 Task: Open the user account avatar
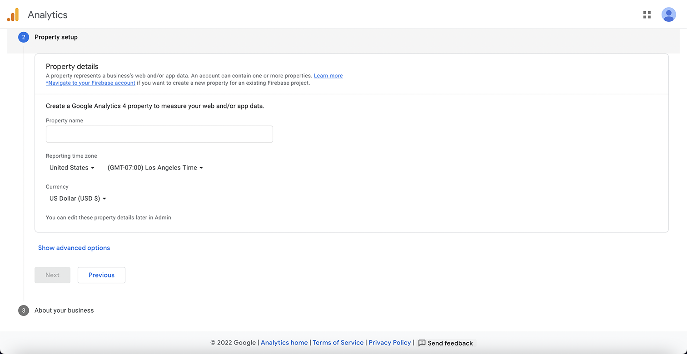668,15
